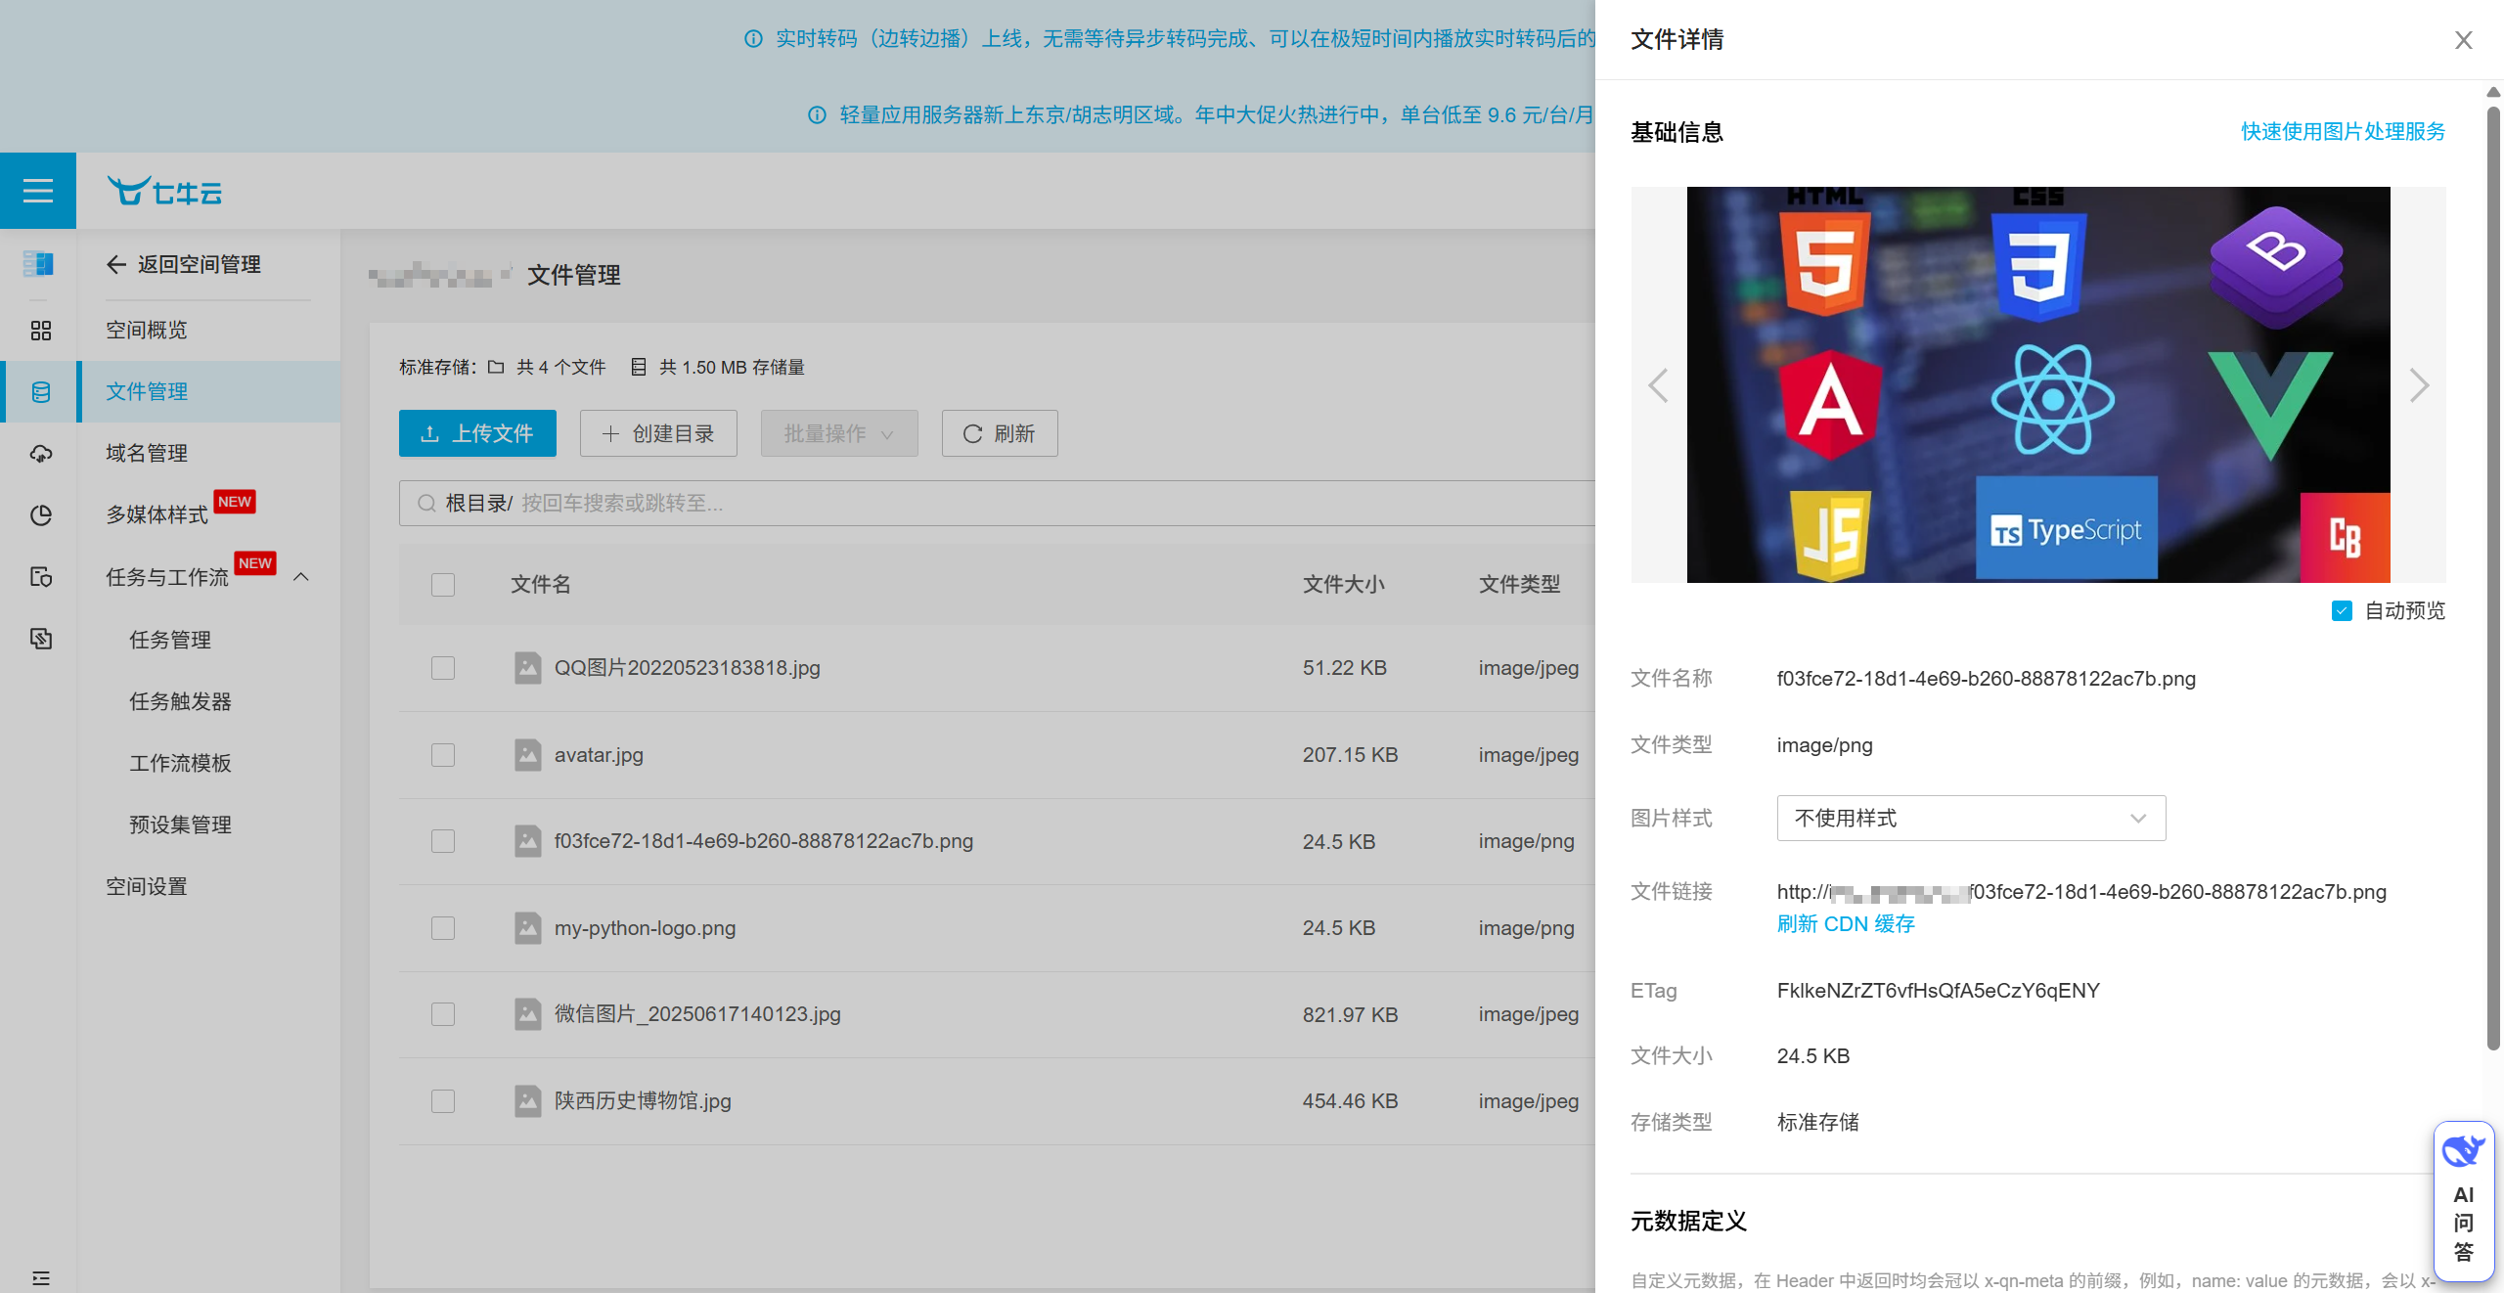Screen dimensions: 2504x1293
Task: Toggle the select-all files checkbox
Action: 443,585
